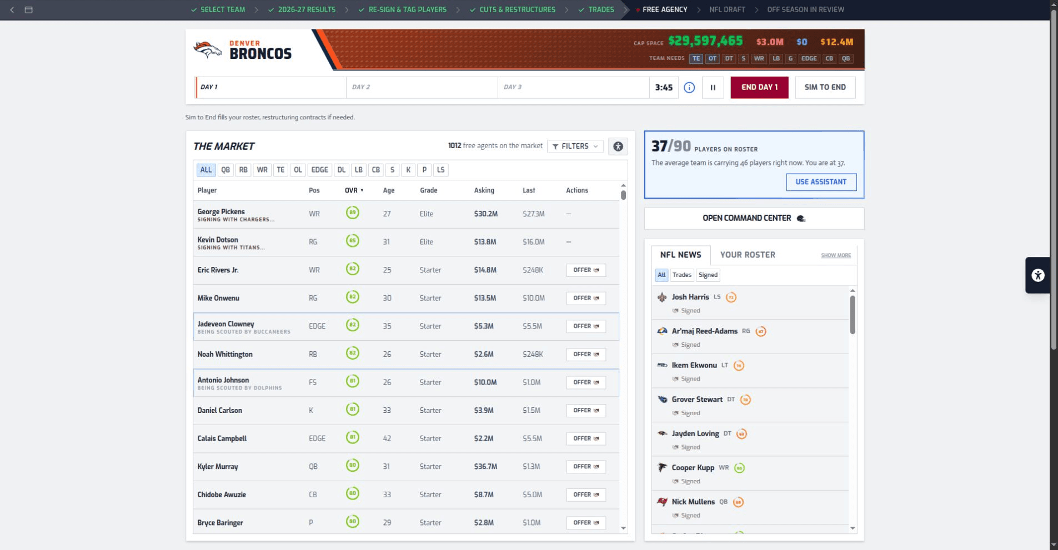1058x550 pixels.
Task: Click Kyler Murray's 80 OVR badge
Action: tap(353, 466)
